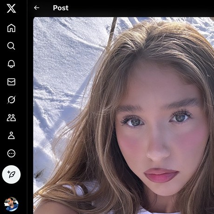
Task: Open the selfie photo in the post
Action: (x=124, y=115)
